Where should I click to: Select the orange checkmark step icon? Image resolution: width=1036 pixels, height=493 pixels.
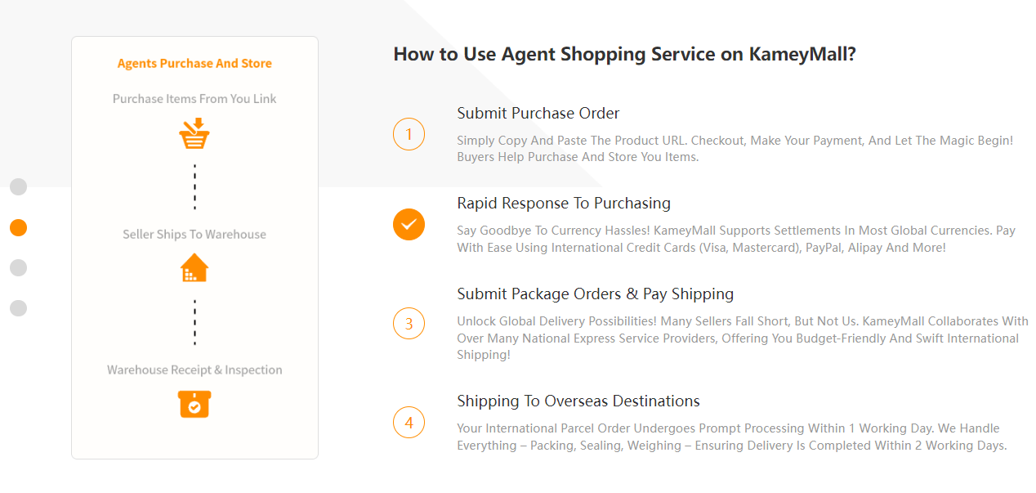(x=409, y=224)
